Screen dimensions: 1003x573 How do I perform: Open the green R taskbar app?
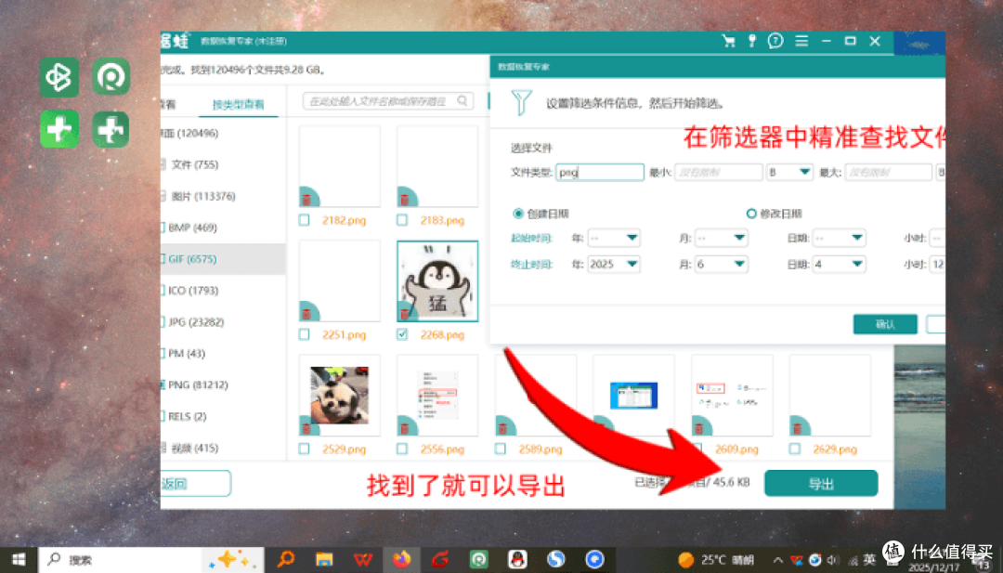[478, 560]
